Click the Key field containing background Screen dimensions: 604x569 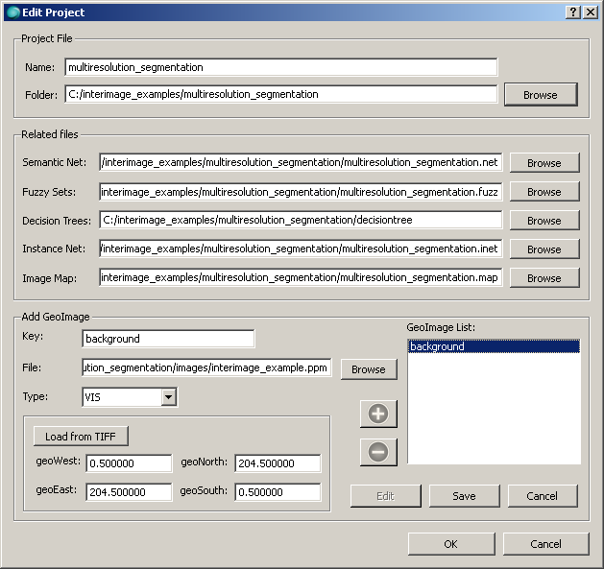pos(168,339)
